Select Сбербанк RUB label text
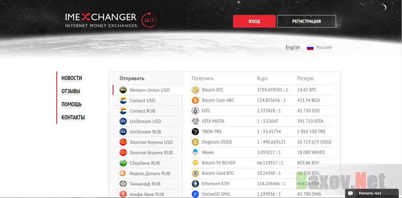 pyautogui.click(x=145, y=163)
